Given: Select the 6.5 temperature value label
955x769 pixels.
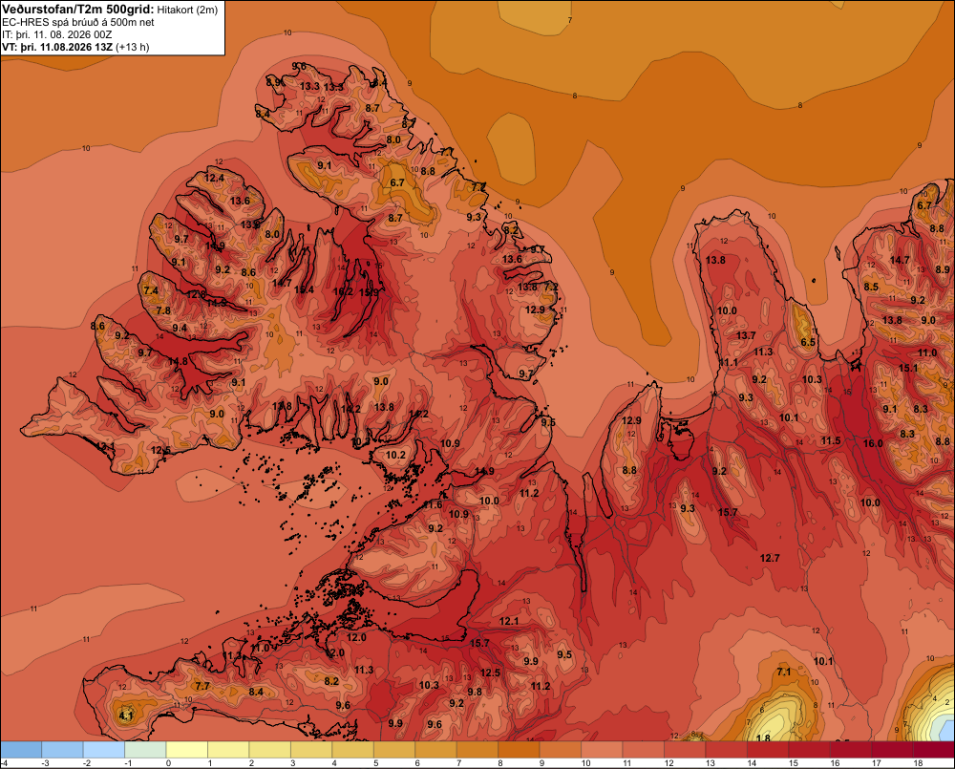Looking at the screenshot, I should click(x=808, y=342).
